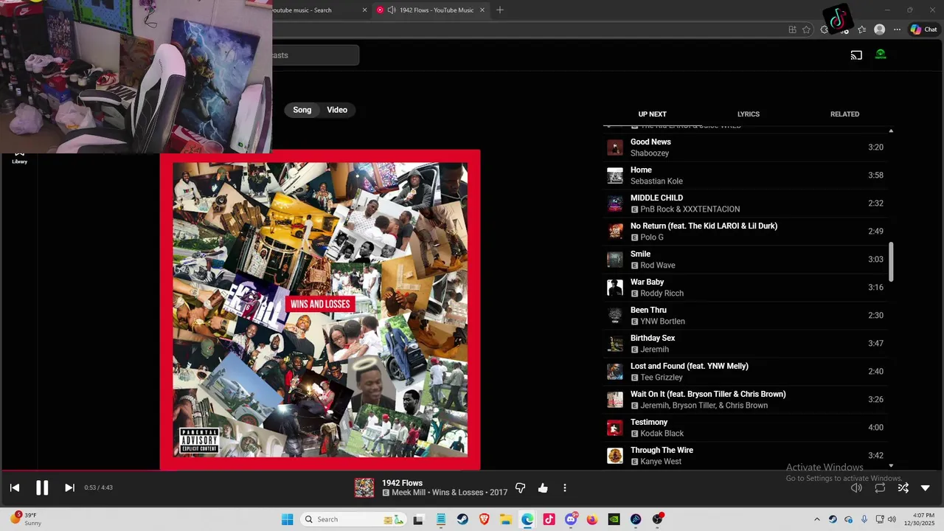Image resolution: width=944 pixels, height=531 pixels.
Task: Toggle shuffle mode
Action: (x=903, y=487)
